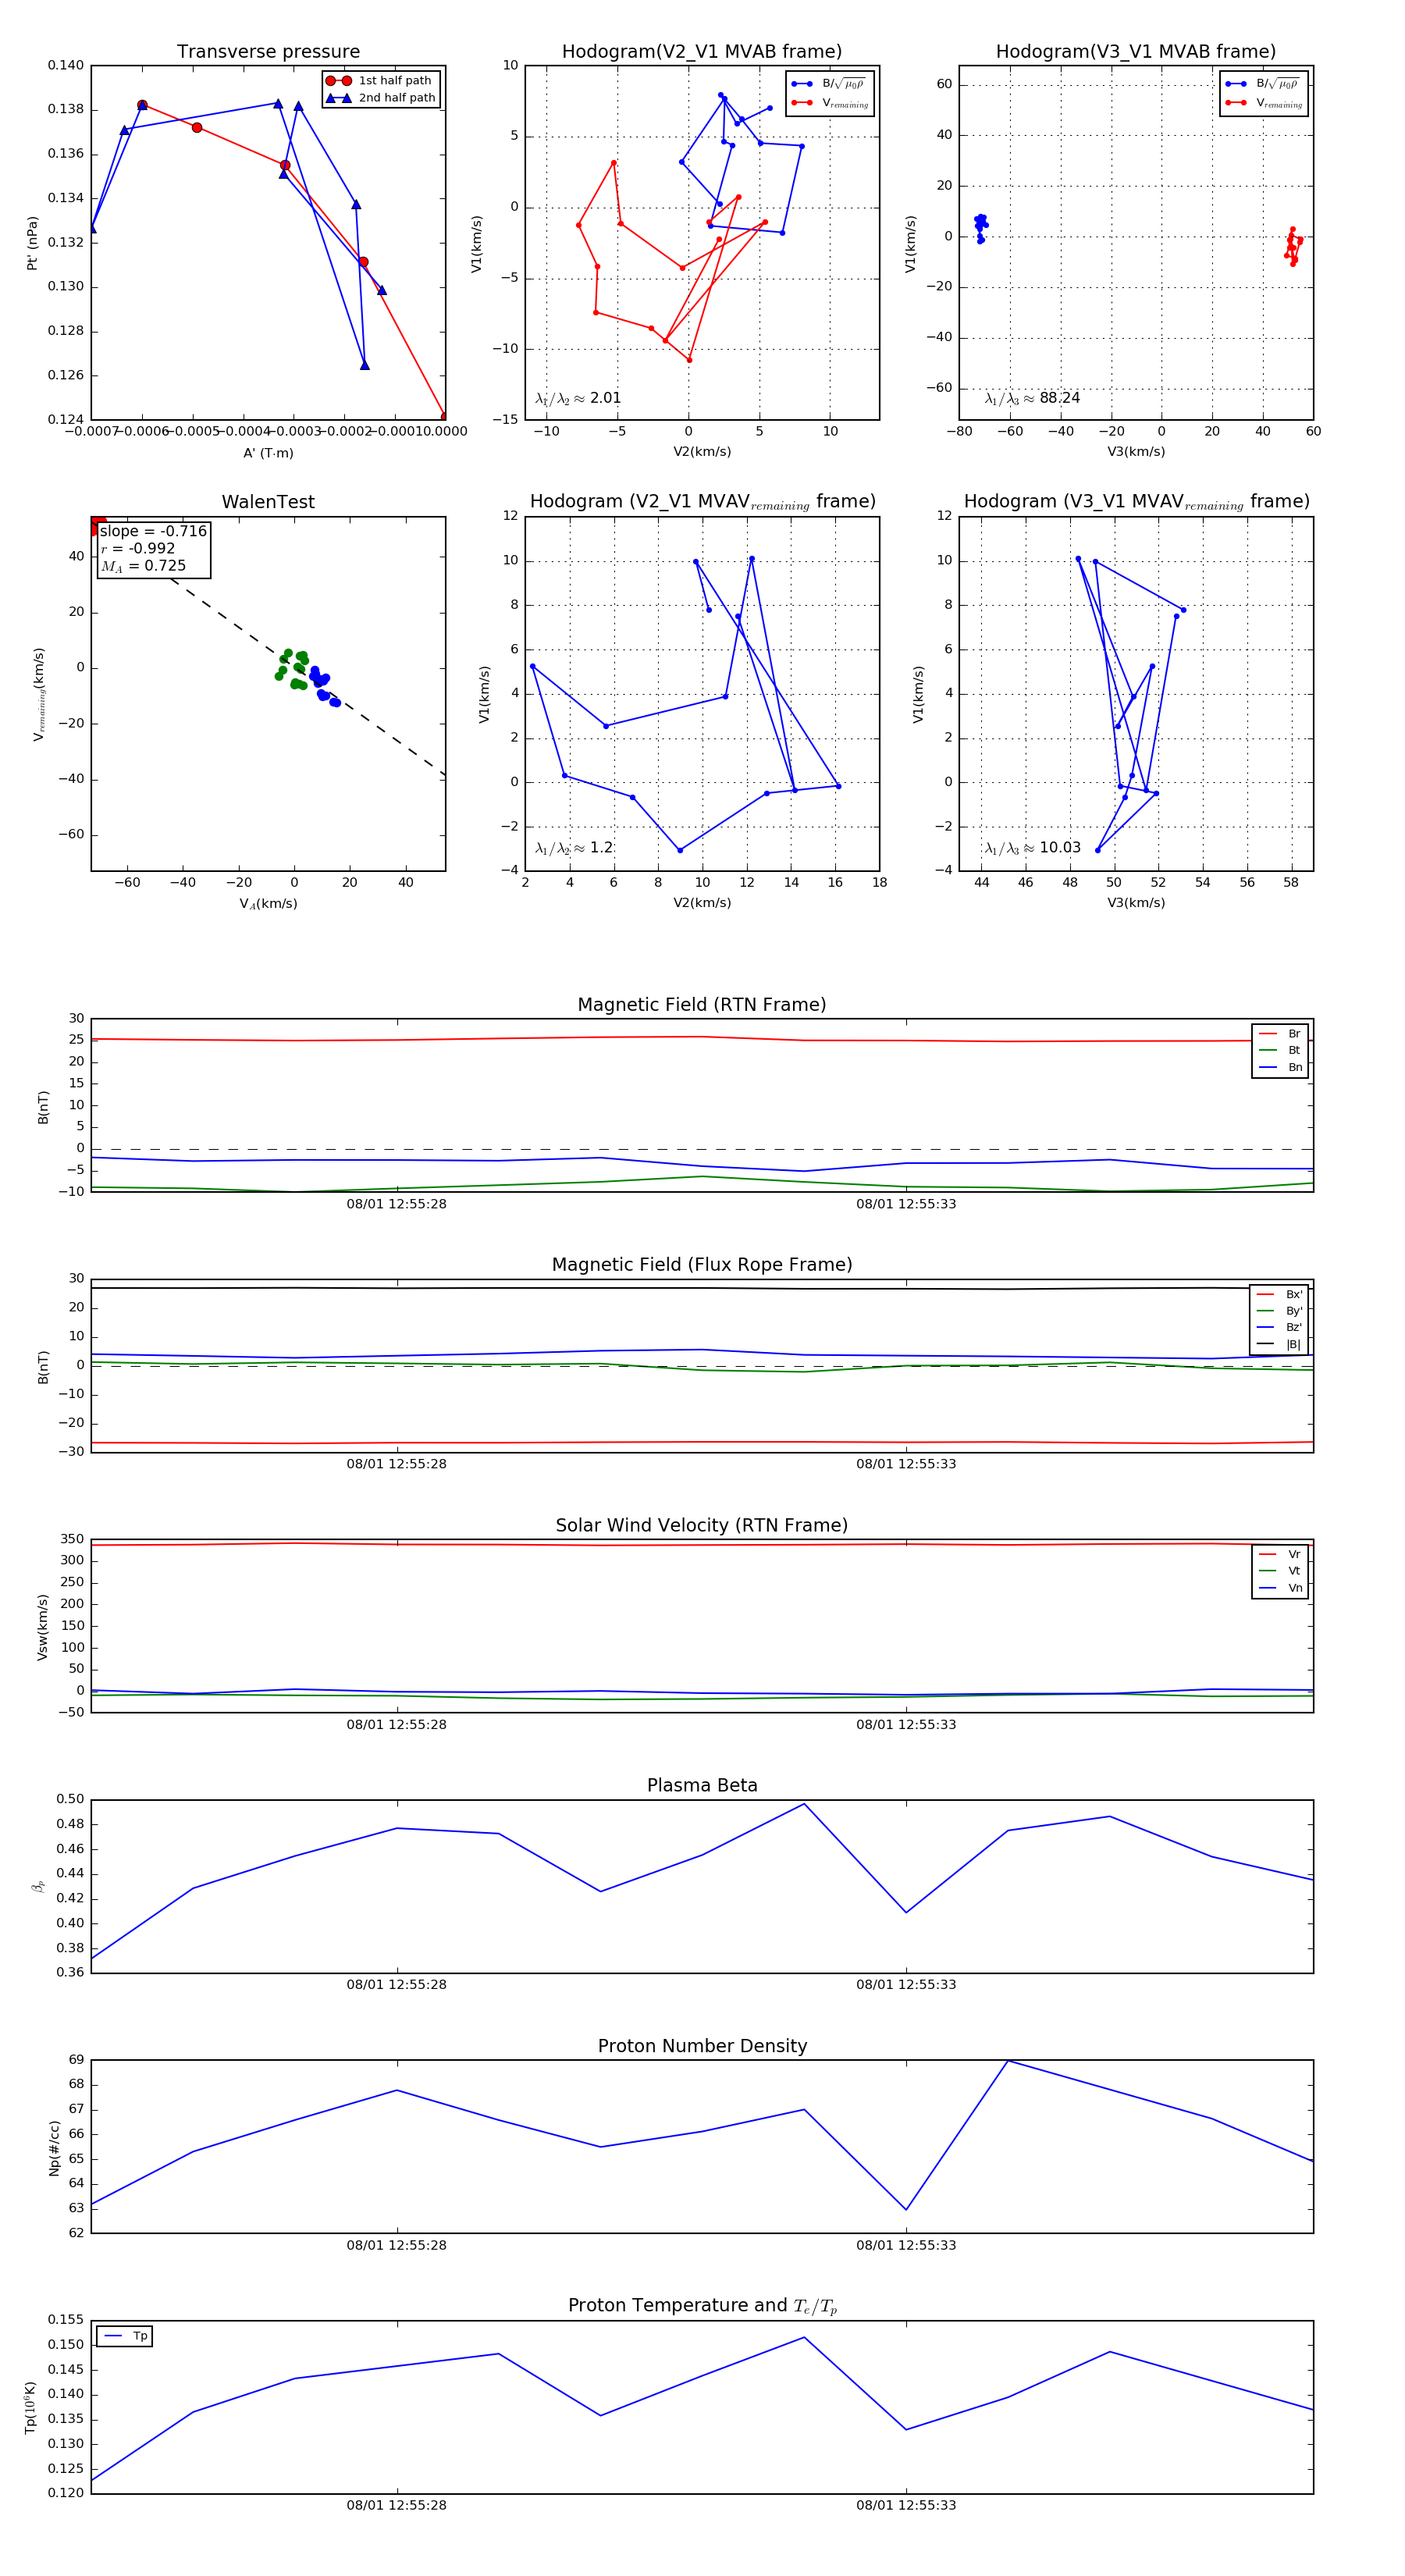Click the '0.155' tick on Proton Temperature y-axis
This screenshot has height=2576, width=1405.
(x=66, y=2320)
